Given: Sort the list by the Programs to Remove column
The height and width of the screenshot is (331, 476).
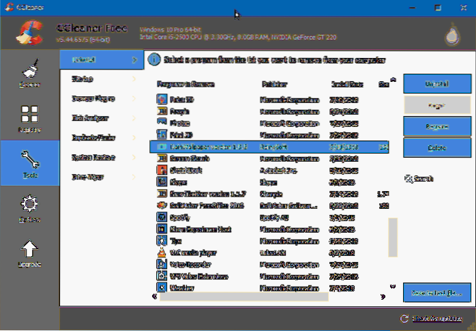Looking at the screenshot, I should [185, 84].
